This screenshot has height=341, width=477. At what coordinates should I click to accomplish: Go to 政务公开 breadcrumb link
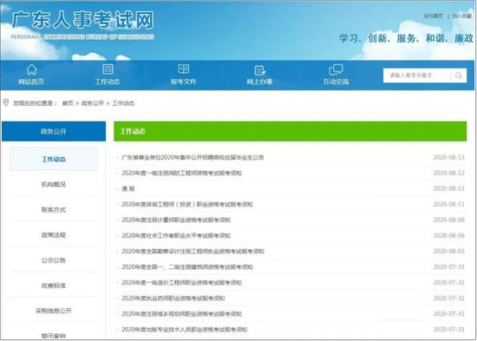tap(93, 103)
